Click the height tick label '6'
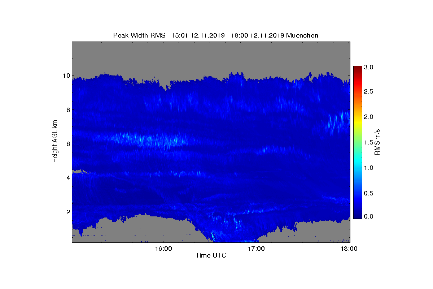This screenshot has height=289, width=433. [x=67, y=144]
